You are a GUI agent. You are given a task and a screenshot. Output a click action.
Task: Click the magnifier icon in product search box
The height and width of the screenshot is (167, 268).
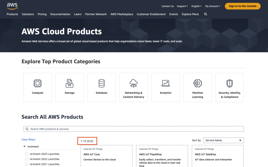27,129
